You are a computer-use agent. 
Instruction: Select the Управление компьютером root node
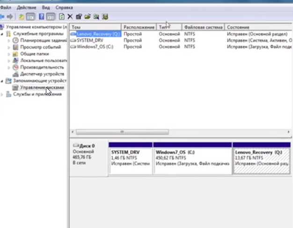36,27
